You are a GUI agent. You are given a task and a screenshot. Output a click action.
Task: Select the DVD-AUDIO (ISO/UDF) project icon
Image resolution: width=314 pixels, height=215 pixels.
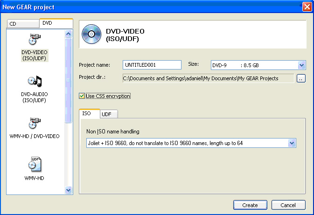[x=35, y=81]
